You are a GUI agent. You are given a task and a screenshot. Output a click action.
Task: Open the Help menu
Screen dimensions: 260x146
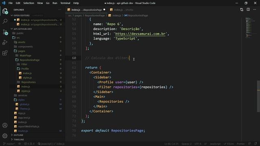(x=76, y=3)
